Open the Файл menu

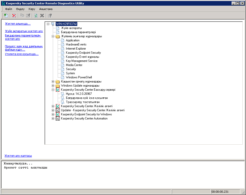[9, 9]
